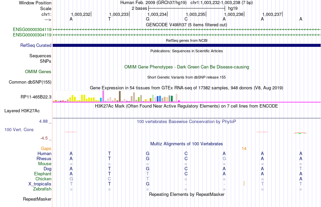Click the dark blue RefSeq Curated exon bar
This screenshot has height=207, width=321.
coord(187,46)
